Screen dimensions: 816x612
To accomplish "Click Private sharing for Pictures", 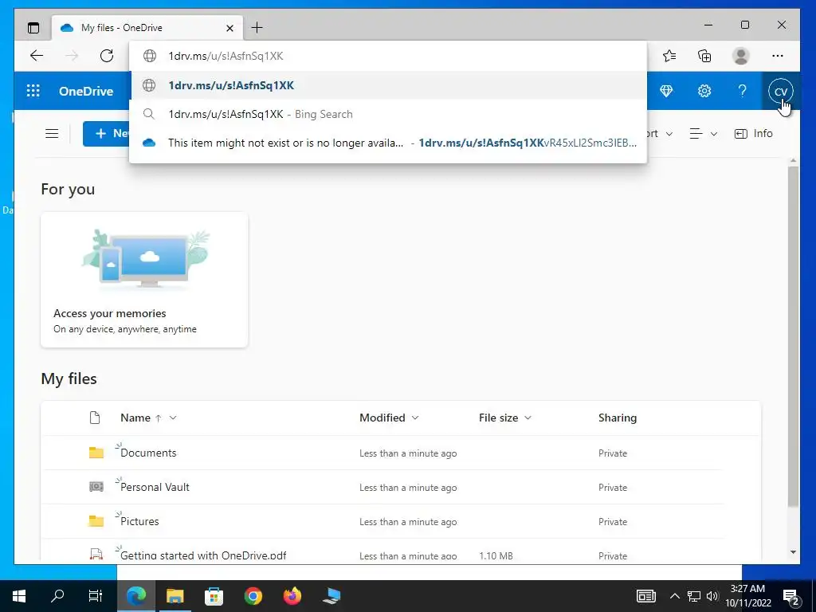I will point(613,522).
